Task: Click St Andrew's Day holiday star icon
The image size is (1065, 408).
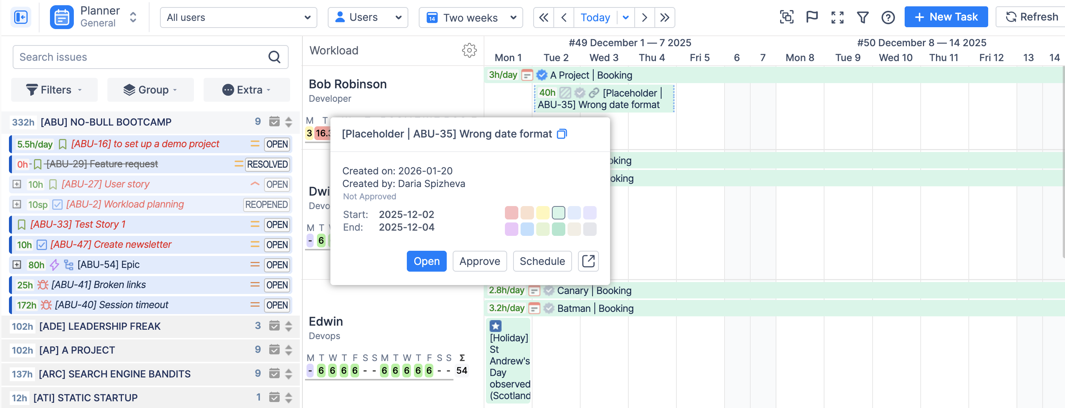Action: [495, 326]
